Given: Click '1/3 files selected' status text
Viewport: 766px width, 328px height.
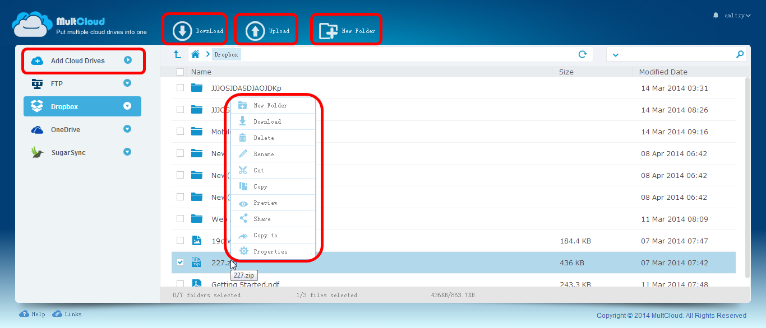Looking at the screenshot, I should (327, 295).
